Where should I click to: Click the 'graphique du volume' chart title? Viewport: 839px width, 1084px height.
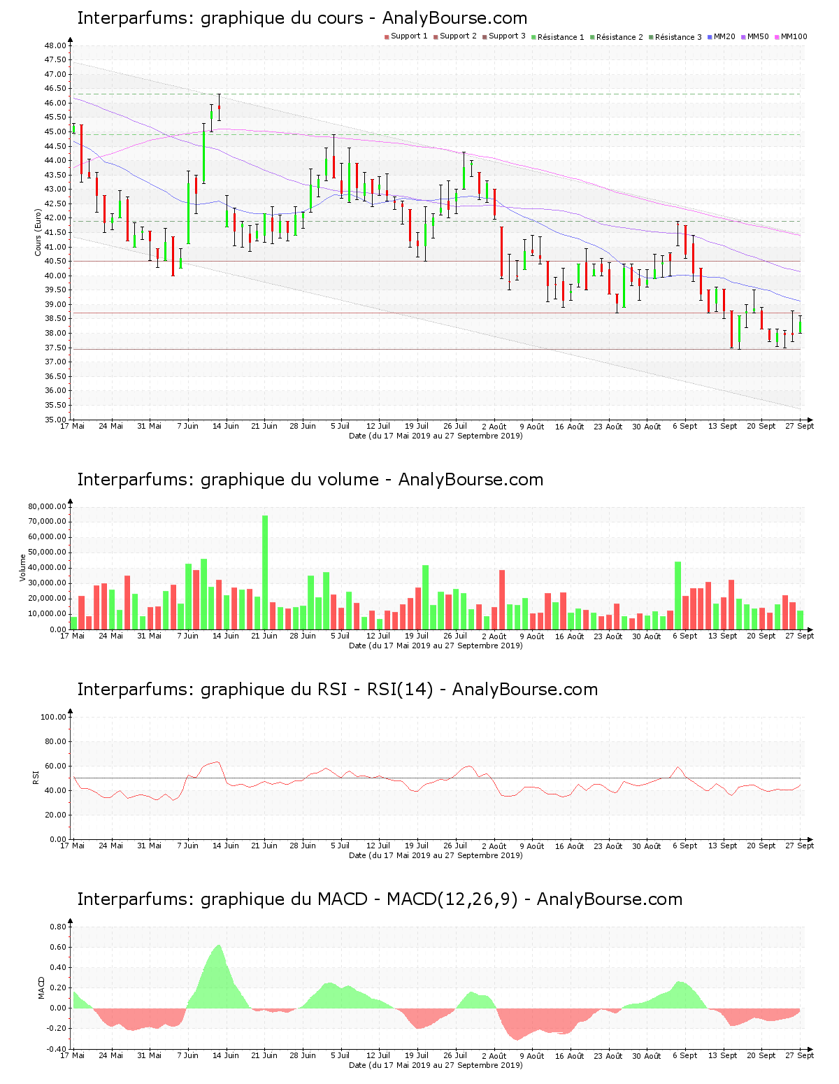point(310,480)
